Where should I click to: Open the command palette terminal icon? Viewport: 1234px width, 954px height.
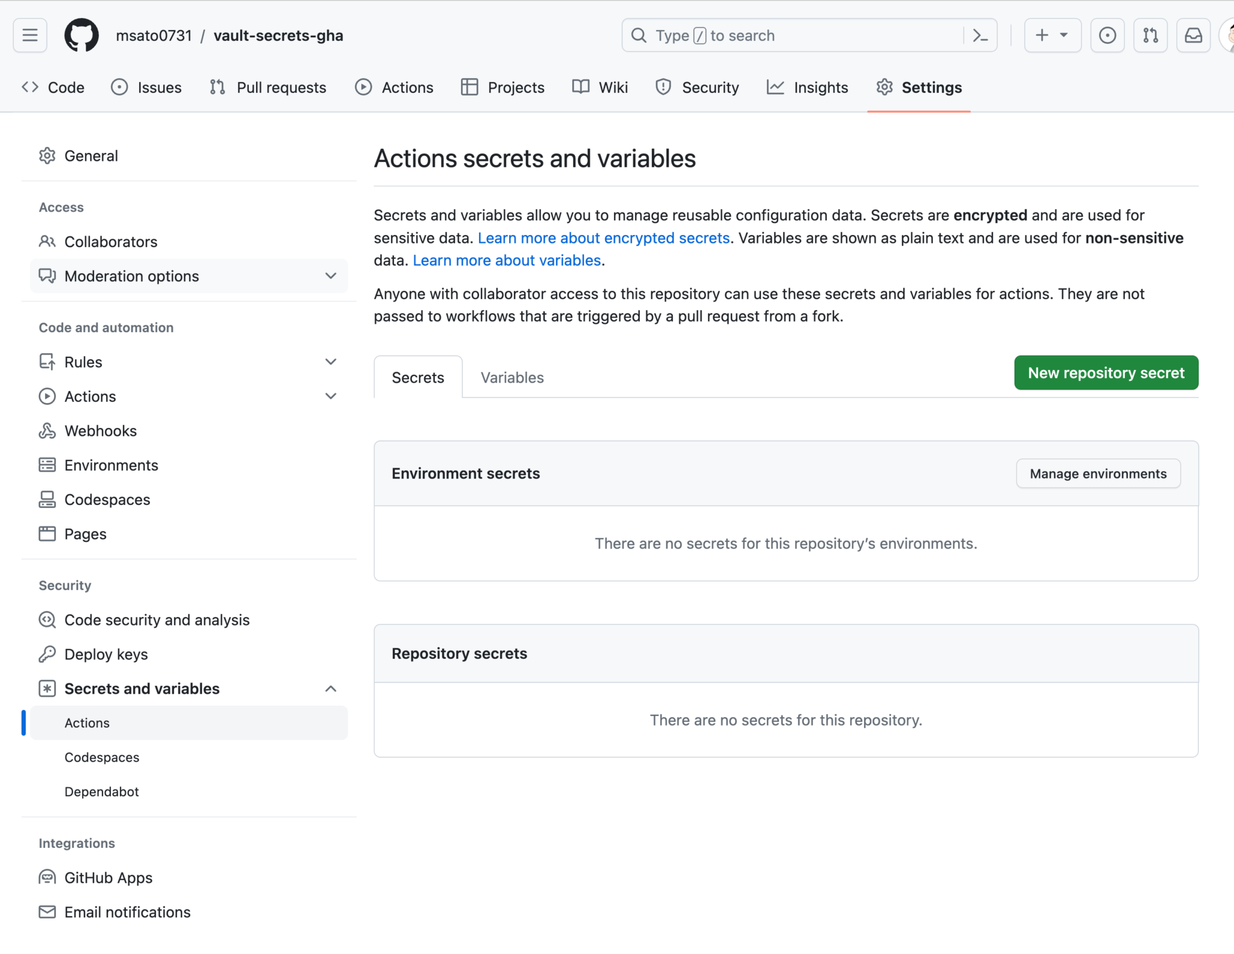tap(979, 35)
